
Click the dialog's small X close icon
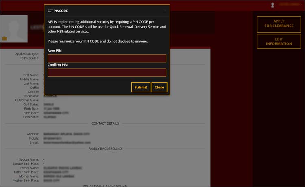coord(165,11)
